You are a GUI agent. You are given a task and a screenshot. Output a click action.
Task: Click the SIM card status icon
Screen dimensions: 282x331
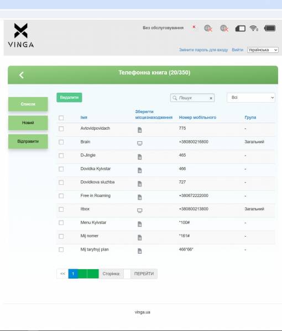pos(241,28)
